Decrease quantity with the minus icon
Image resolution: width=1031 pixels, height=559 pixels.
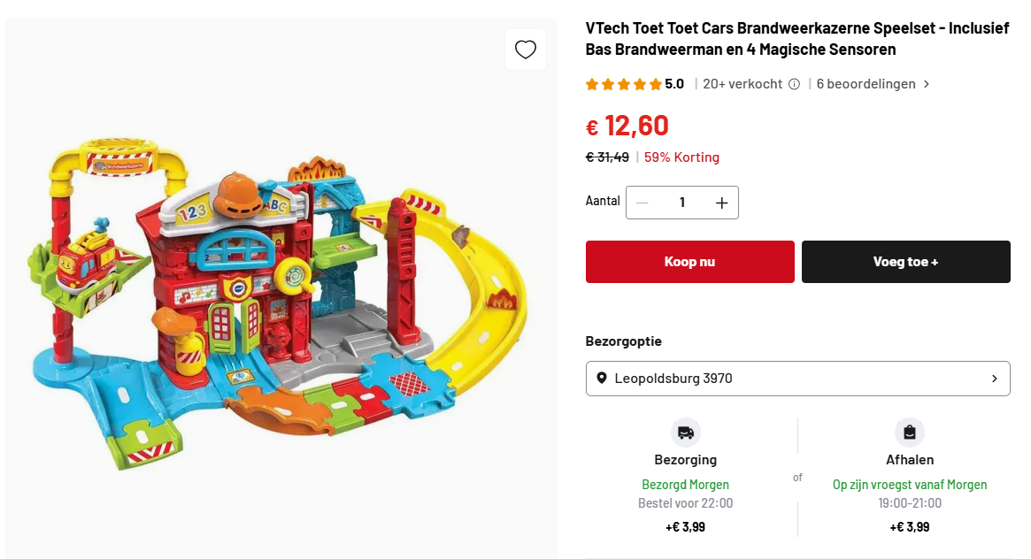tap(642, 202)
